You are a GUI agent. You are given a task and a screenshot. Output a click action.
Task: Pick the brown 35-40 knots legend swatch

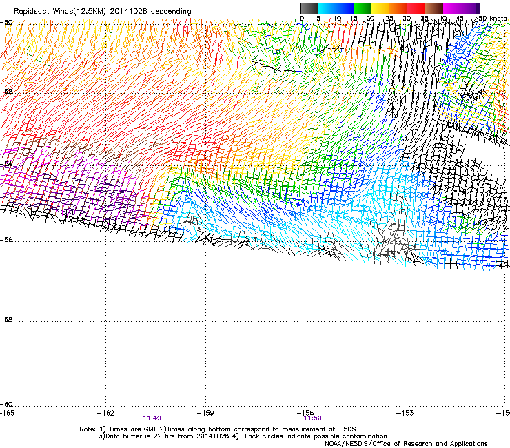[434, 8]
